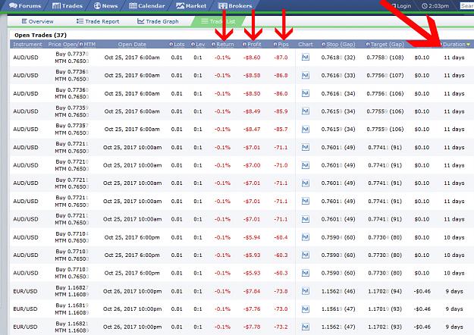The image size is (474, 335).
Task: Toggle the Duration column sort arrow
Action: (468, 45)
